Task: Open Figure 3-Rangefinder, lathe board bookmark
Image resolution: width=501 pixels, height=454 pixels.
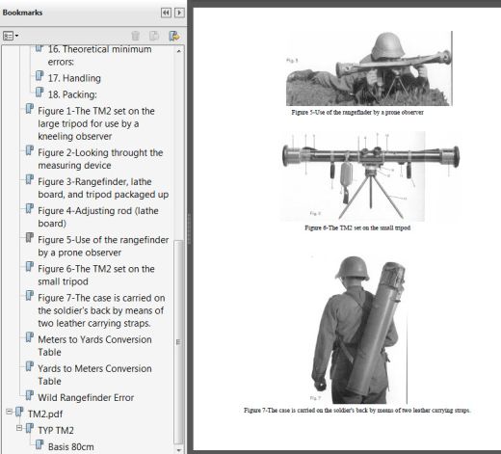Action: 103,188
